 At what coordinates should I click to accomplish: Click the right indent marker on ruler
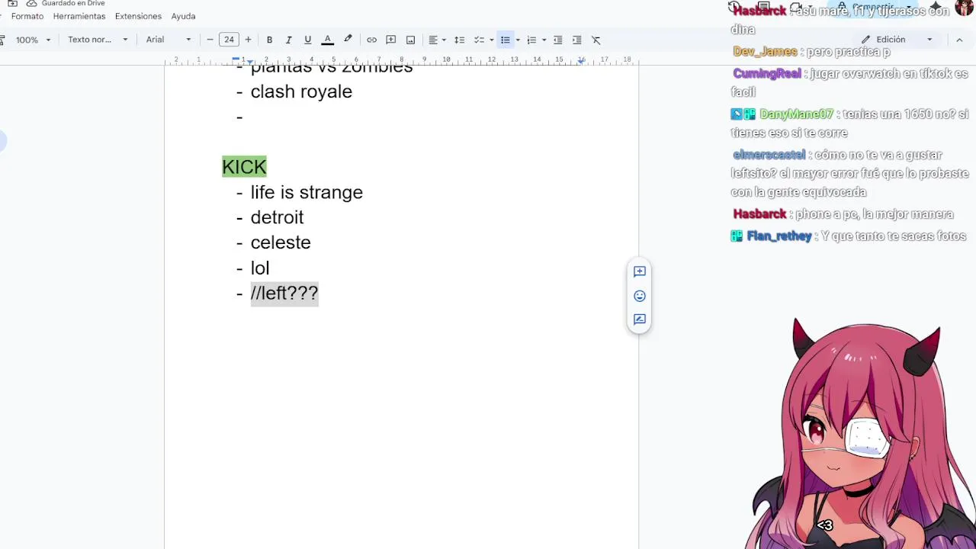pos(581,60)
